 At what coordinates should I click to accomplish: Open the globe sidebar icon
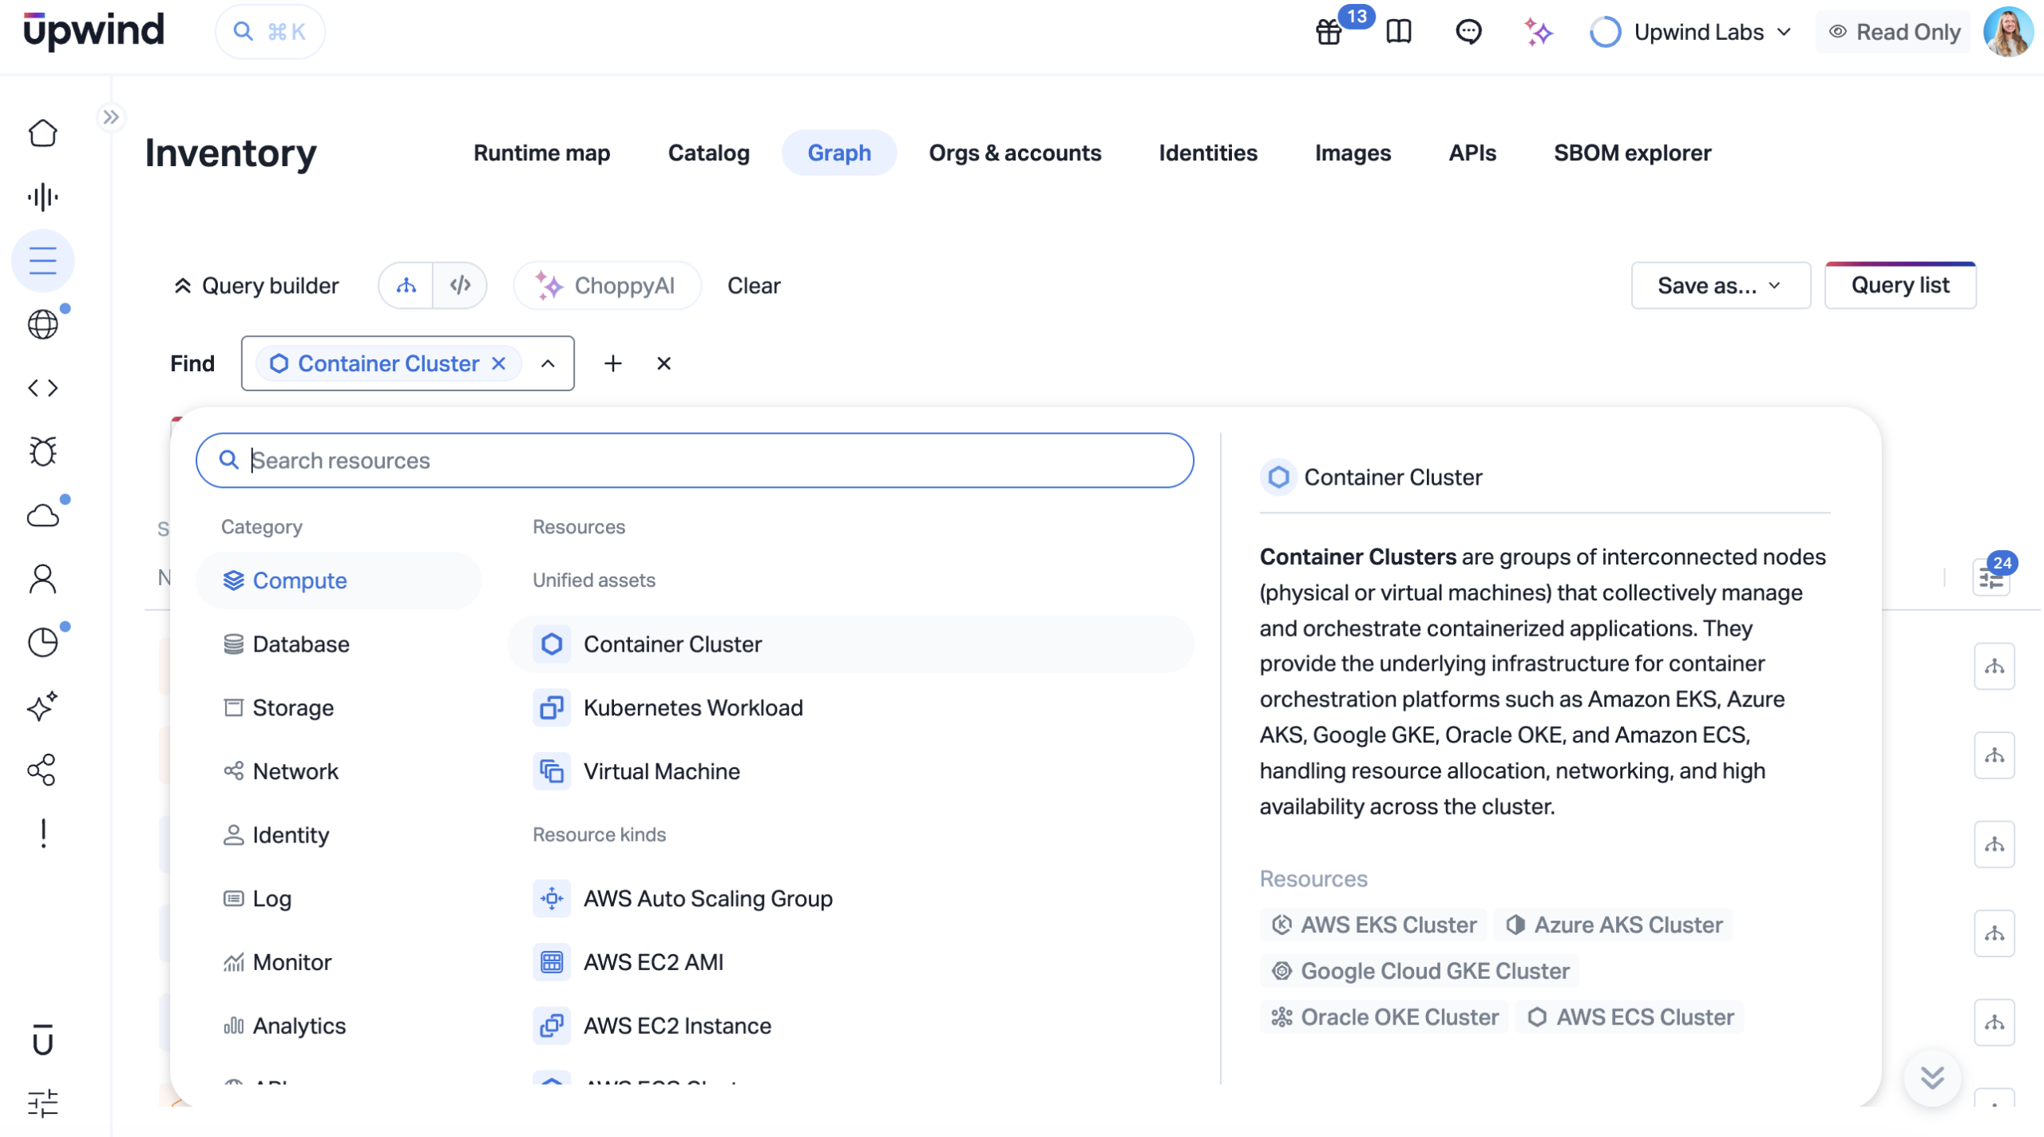[x=43, y=324]
